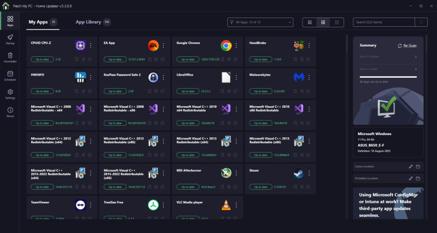The image size is (437, 233).
Task: Open the Startup manager in sidebar
Action: click(x=10, y=39)
